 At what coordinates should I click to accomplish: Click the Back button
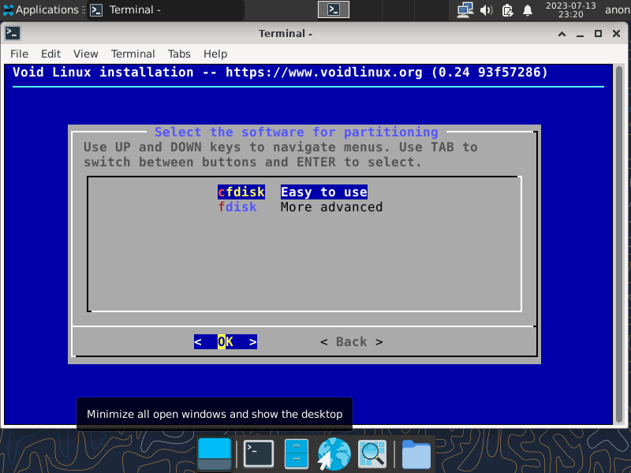coord(351,342)
